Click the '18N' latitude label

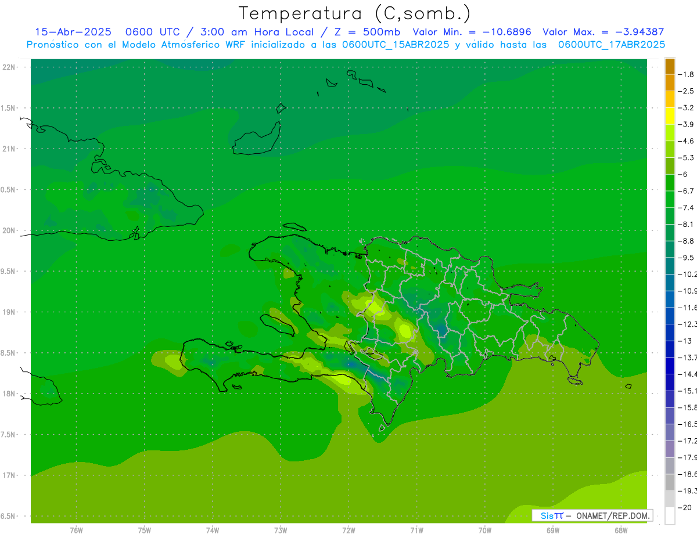pos(9,393)
